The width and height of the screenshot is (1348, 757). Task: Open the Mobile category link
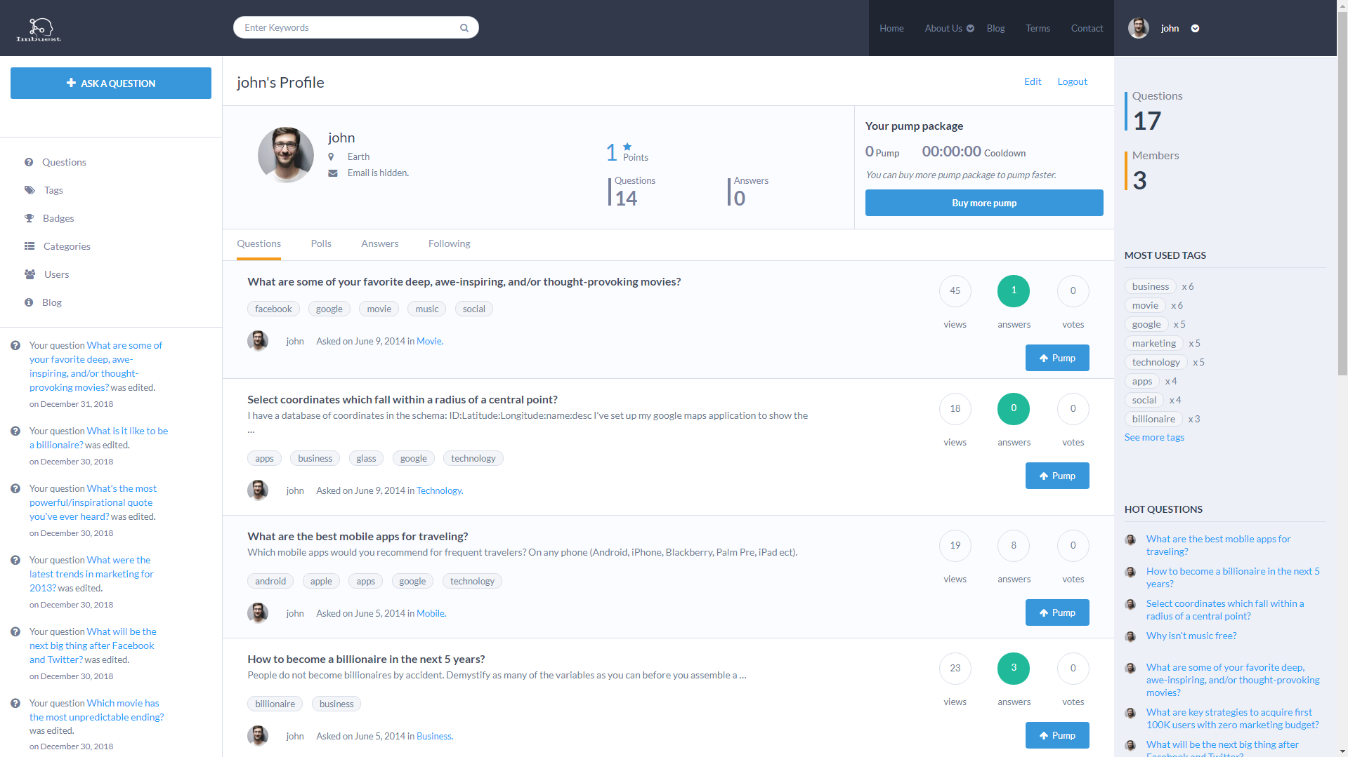(x=431, y=613)
